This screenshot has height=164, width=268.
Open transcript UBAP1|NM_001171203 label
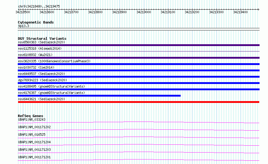coord(34,150)
